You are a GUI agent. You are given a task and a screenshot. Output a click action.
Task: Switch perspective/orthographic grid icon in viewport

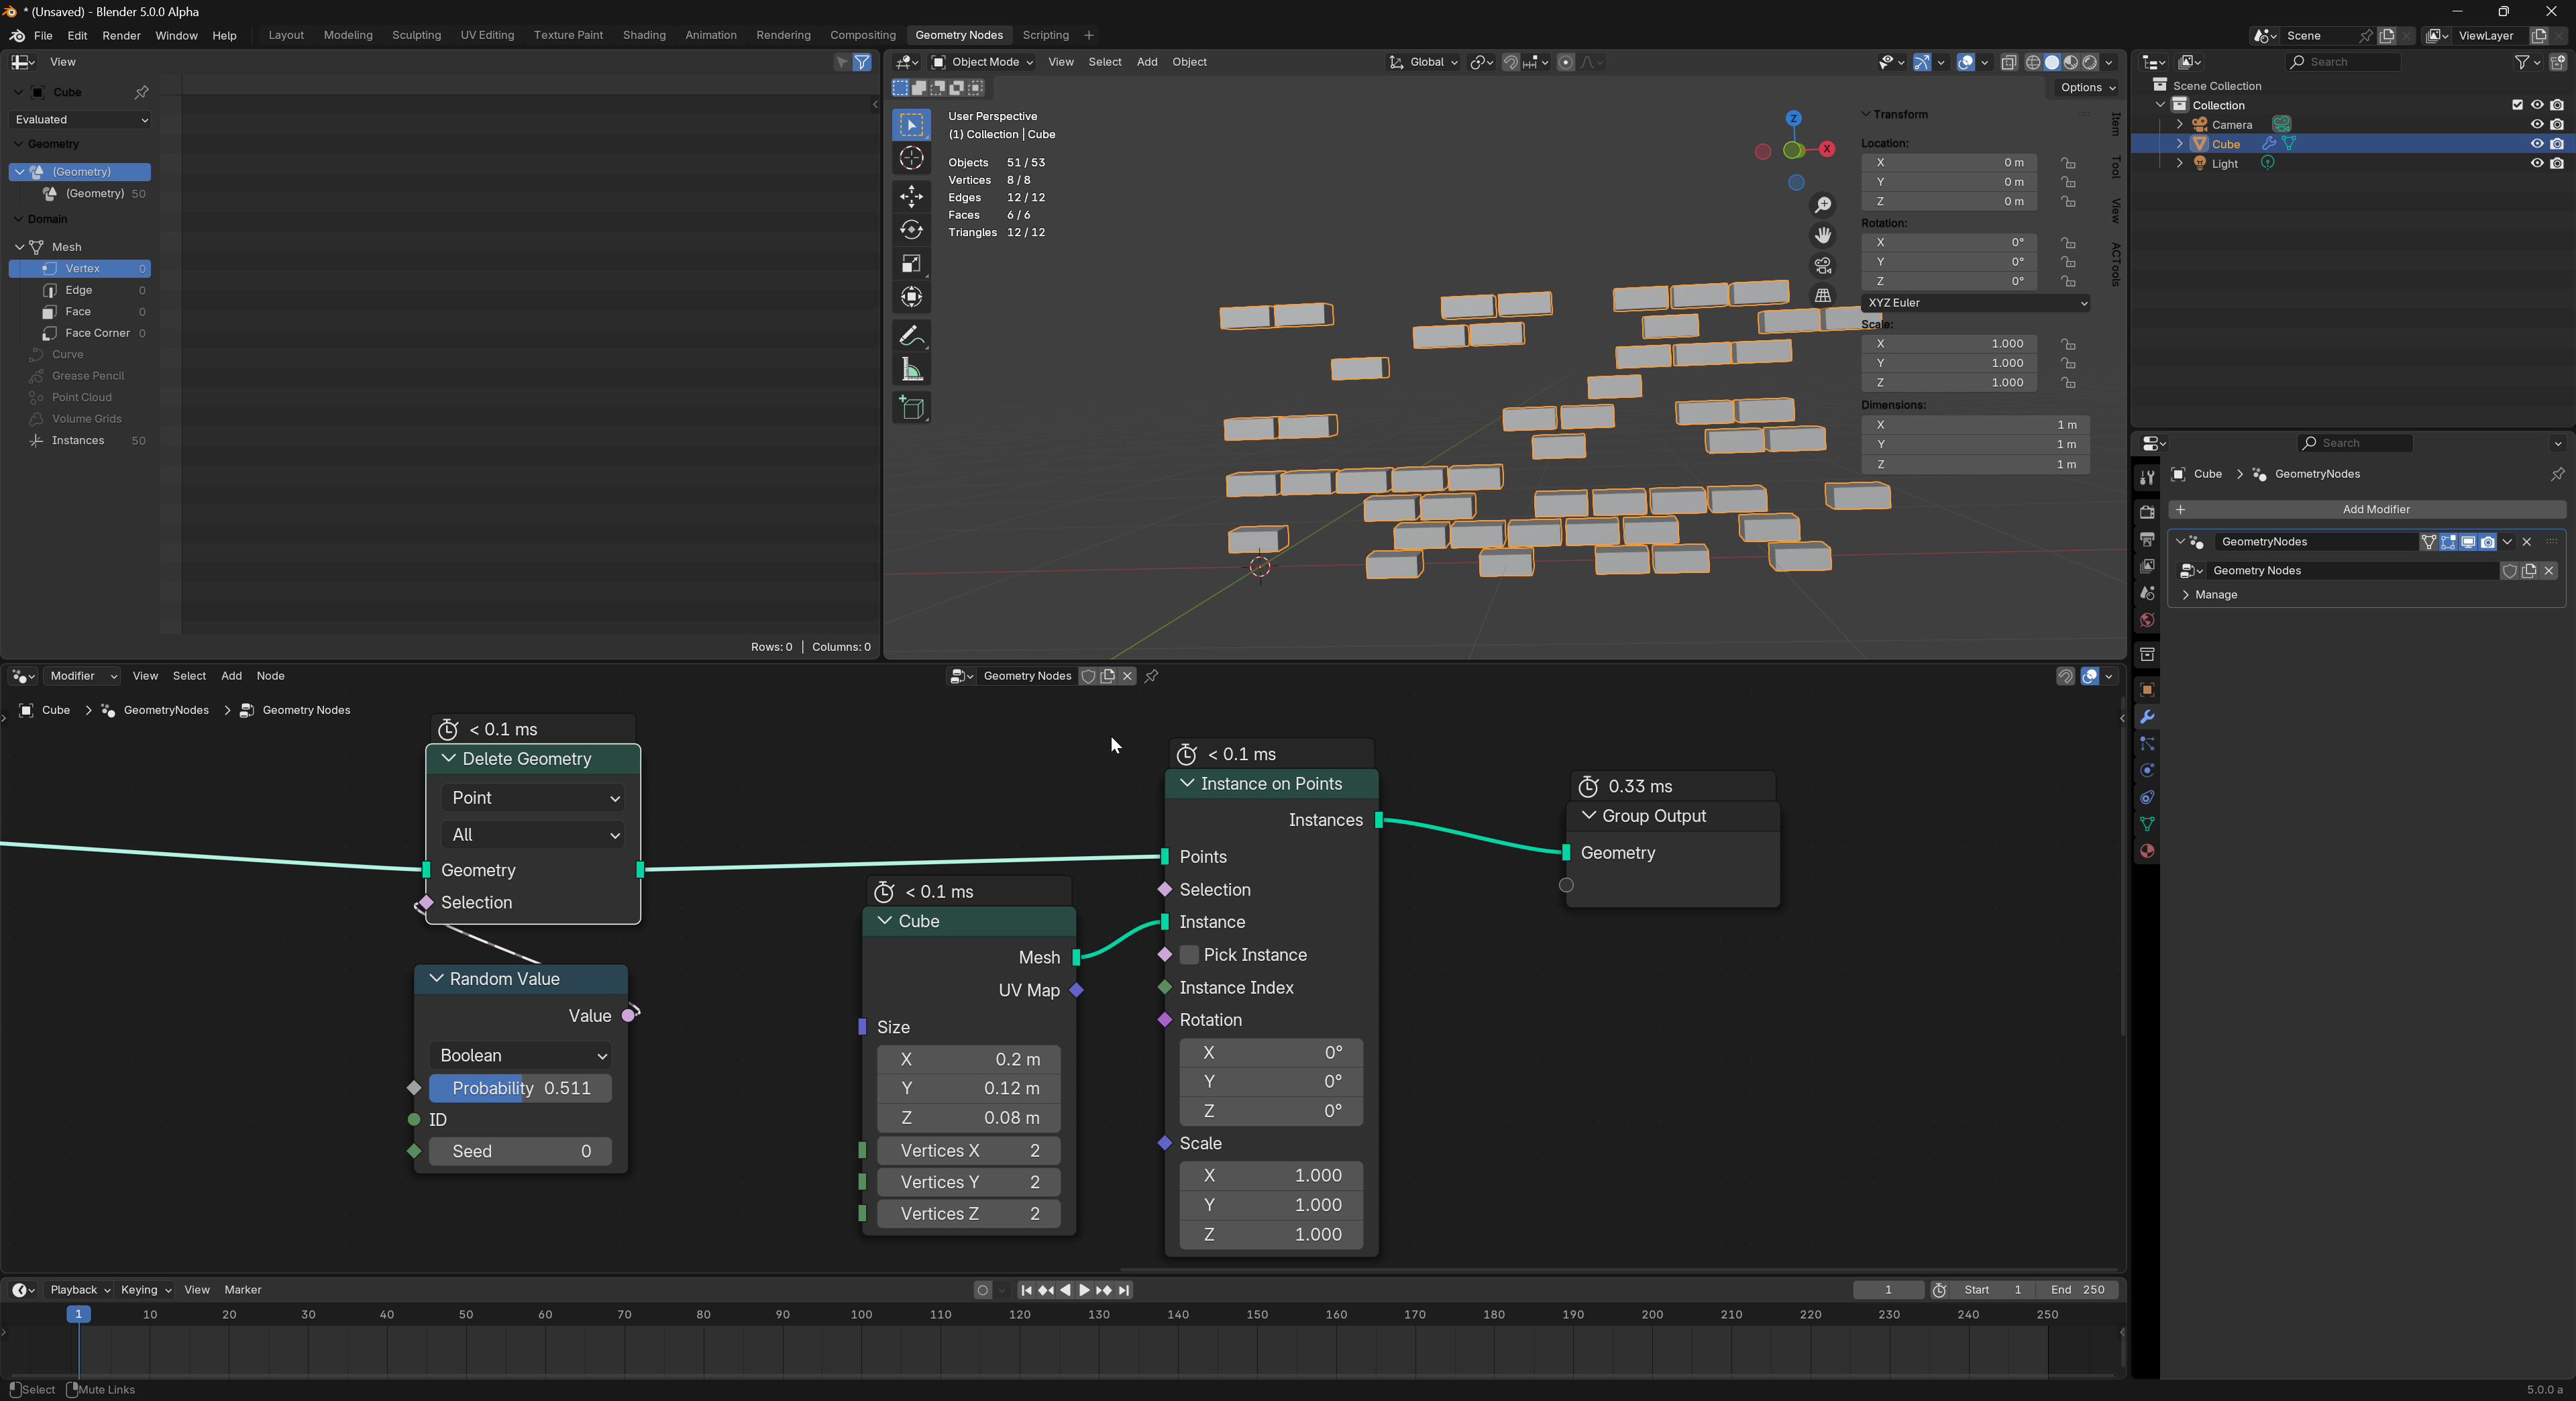click(1823, 295)
